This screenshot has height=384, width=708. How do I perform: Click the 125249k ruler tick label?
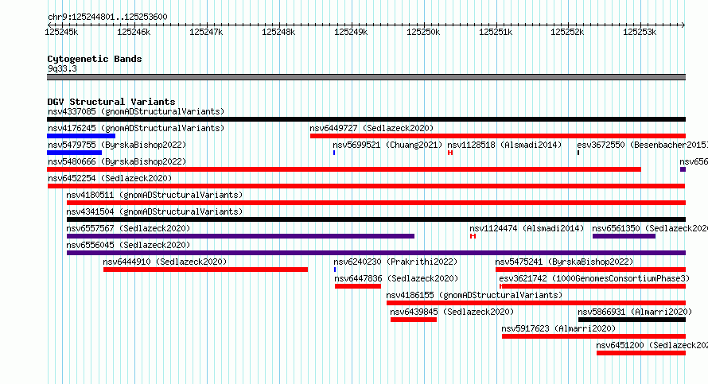[x=351, y=32]
